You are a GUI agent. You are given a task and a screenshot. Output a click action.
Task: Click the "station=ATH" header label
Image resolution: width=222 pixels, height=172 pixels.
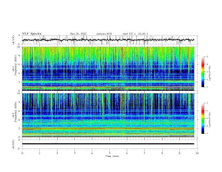[104, 34]
